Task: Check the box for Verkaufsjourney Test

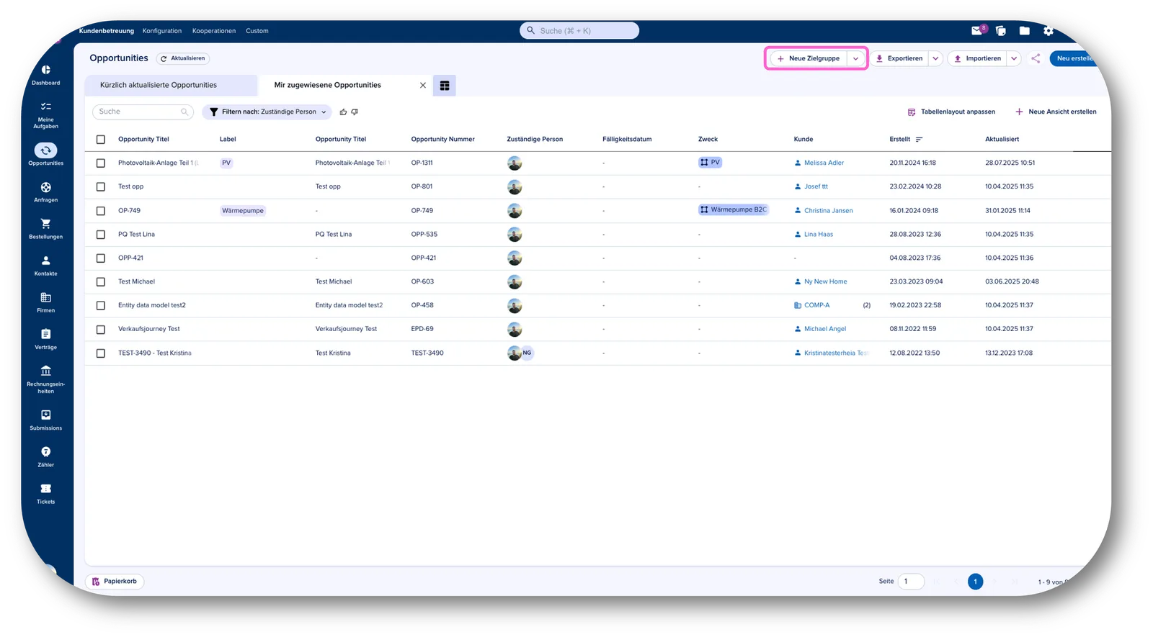Action: click(x=101, y=330)
